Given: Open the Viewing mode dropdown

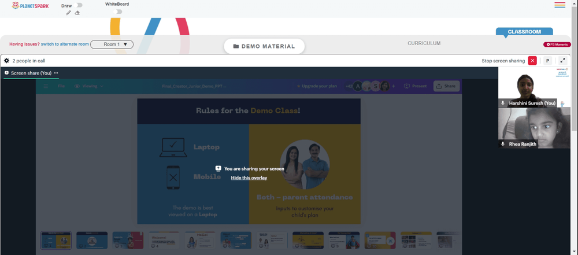Looking at the screenshot, I should [89, 86].
